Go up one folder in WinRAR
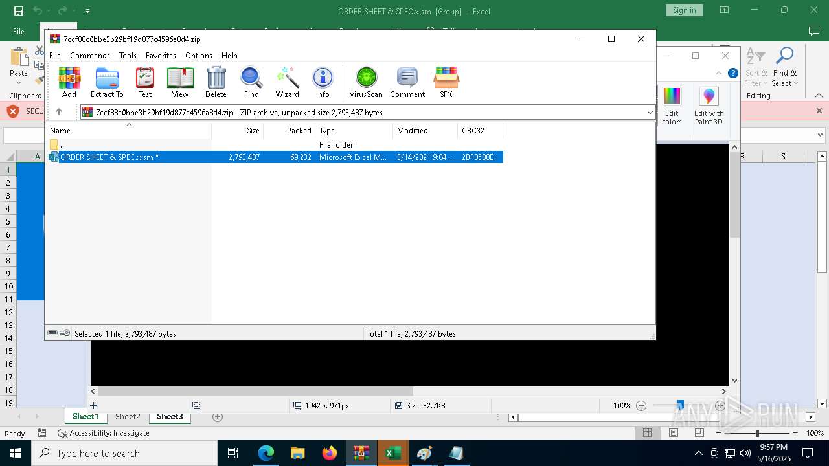Viewport: 829px width, 466px height. tap(59, 112)
